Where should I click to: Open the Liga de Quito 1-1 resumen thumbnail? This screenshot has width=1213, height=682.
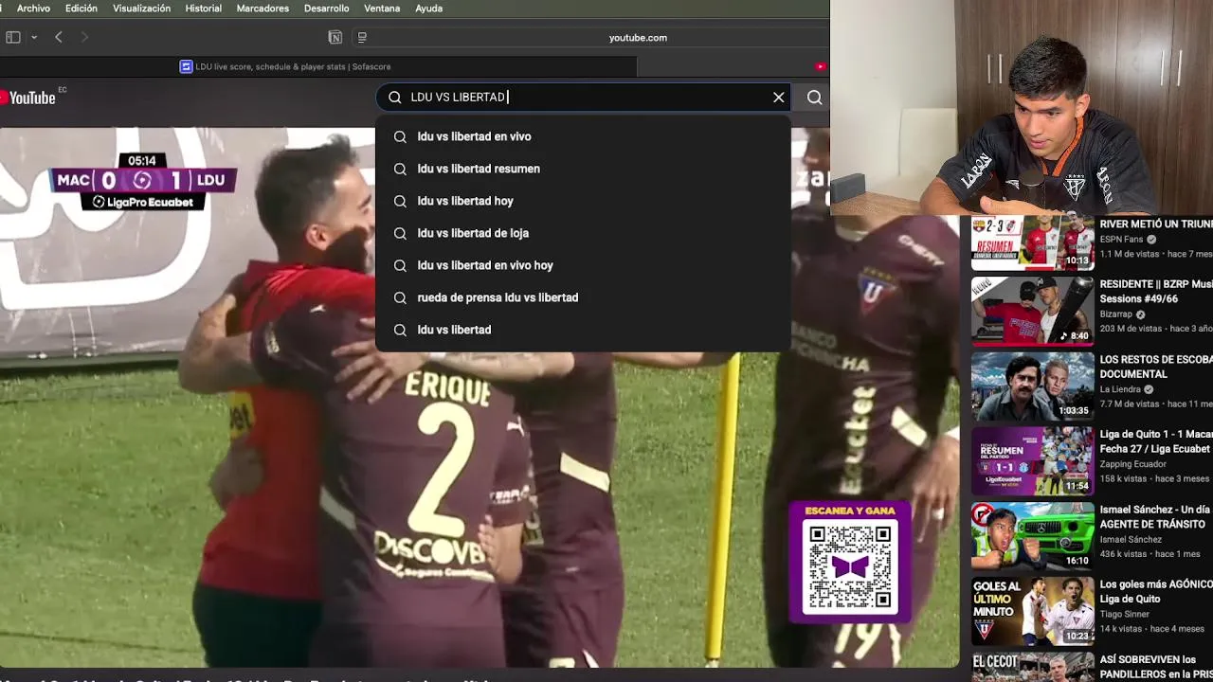coord(1032,461)
